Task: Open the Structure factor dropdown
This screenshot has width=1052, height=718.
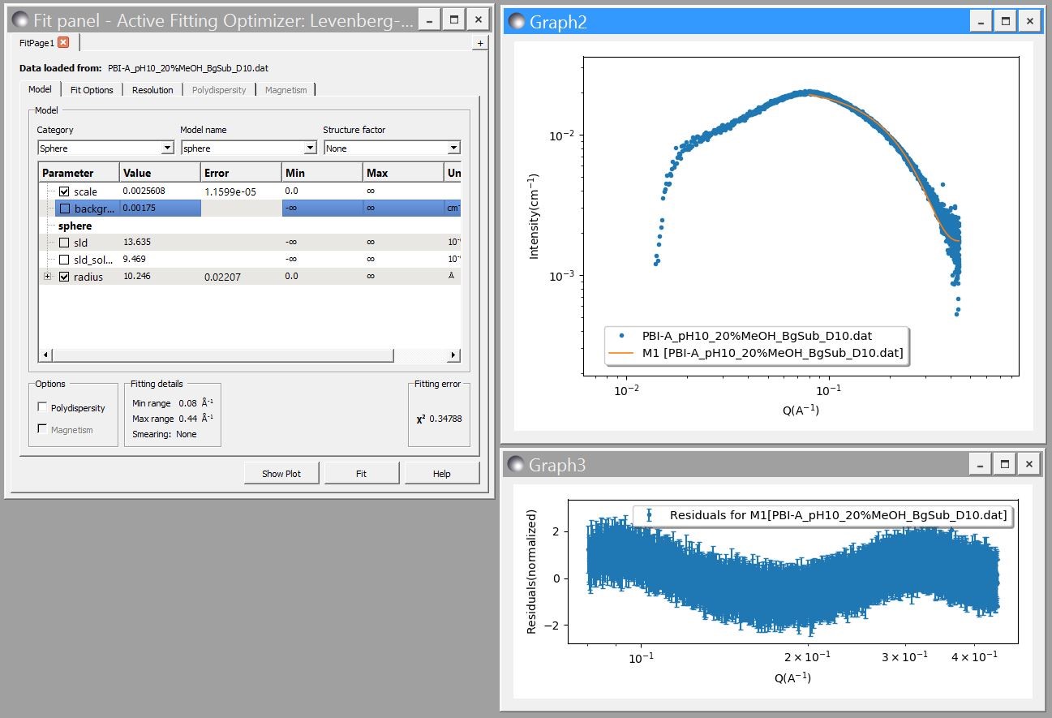Action: tap(392, 148)
